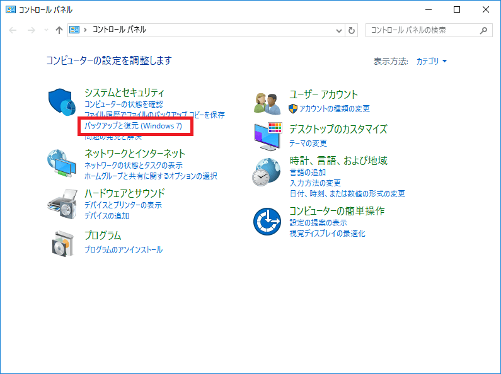Open コンピューターの簡単操作 category heading

(337, 211)
